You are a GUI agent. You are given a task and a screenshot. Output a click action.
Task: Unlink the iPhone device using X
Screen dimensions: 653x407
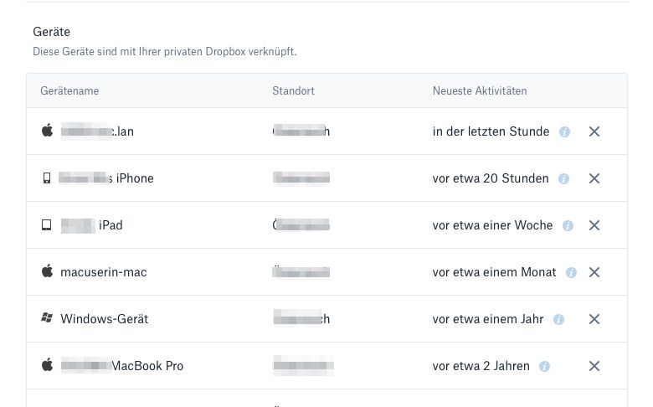(x=594, y=178)
